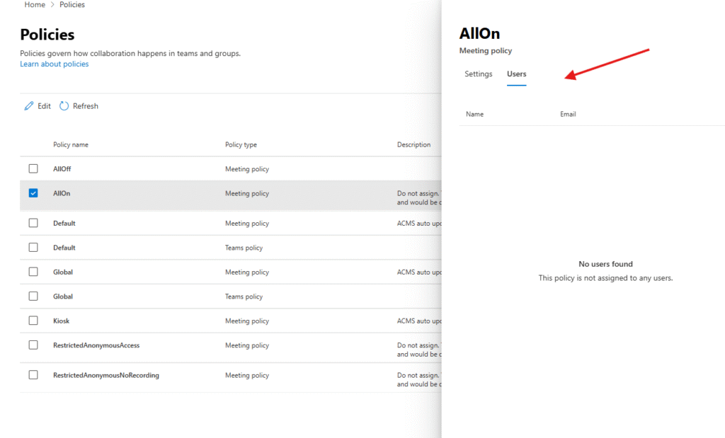Viewport: 725px width, 438px height.
Task: Check the RestrictedAnonymousNoRecording row checkbox
Action: [33, 375]
